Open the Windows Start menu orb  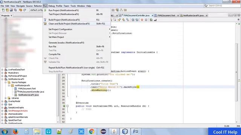[5, 132]
